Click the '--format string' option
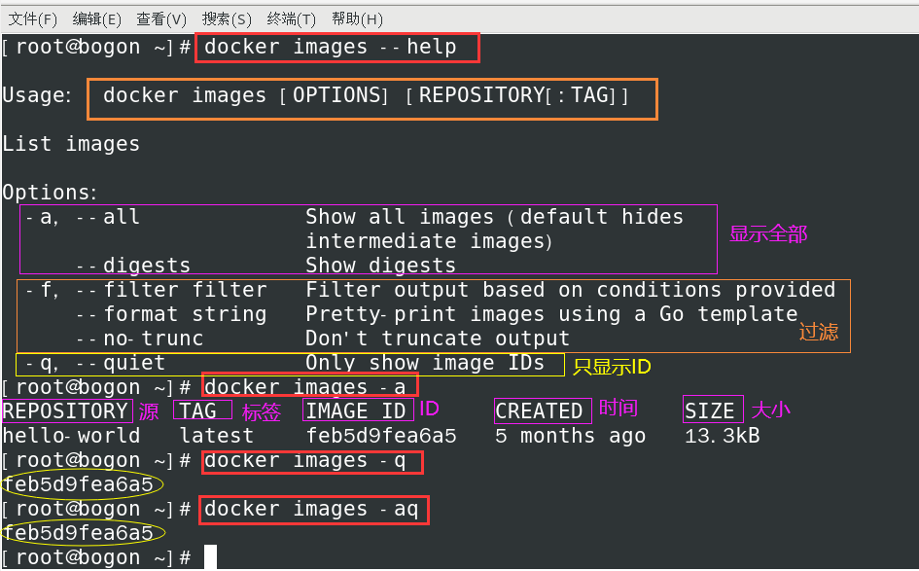 pos(171,315)
